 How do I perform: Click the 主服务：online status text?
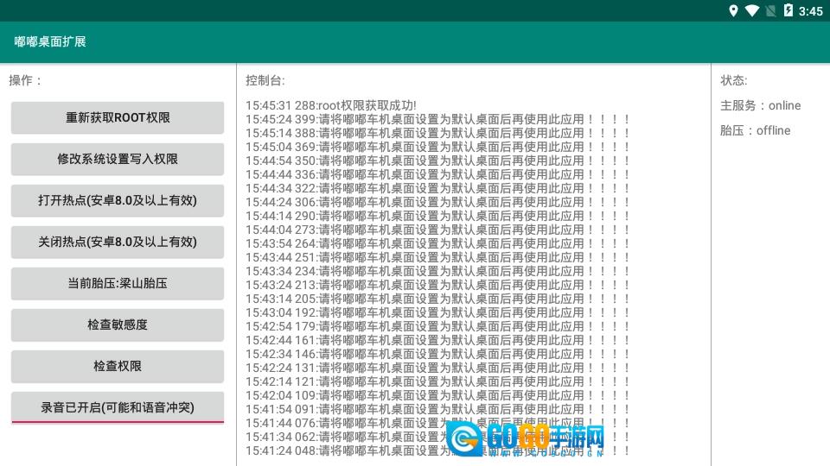coord(761,105)
